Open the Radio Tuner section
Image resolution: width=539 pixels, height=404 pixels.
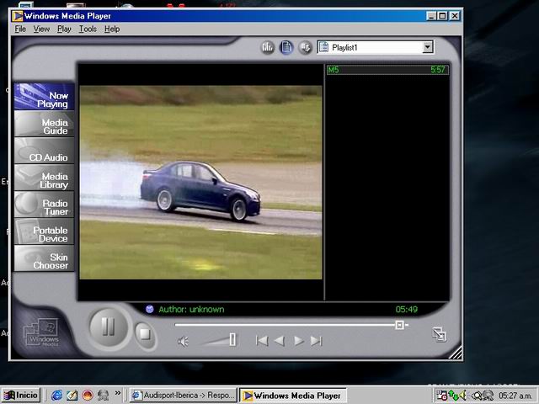(x=45, y=204)
